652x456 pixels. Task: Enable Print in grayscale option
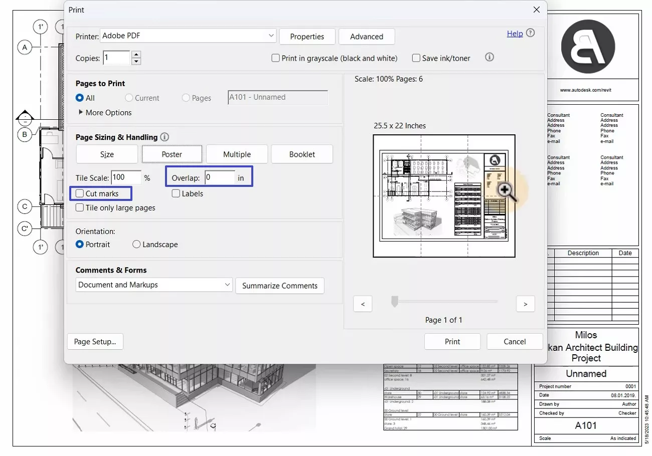coord(275,58)
